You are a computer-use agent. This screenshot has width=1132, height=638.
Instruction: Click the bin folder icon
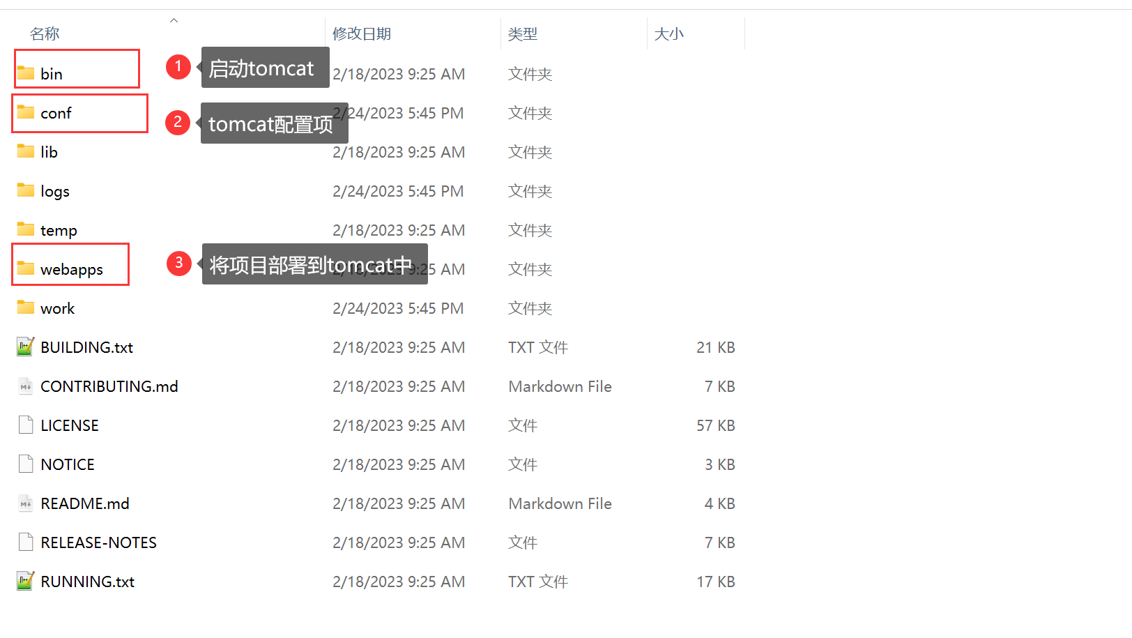click(26, 73)
